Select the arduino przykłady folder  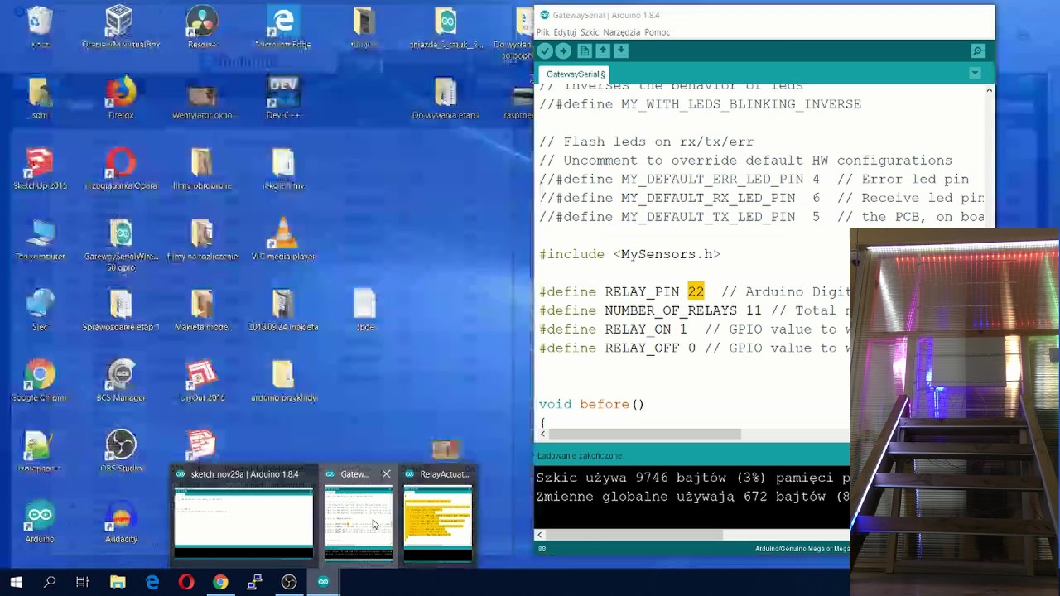283,381
